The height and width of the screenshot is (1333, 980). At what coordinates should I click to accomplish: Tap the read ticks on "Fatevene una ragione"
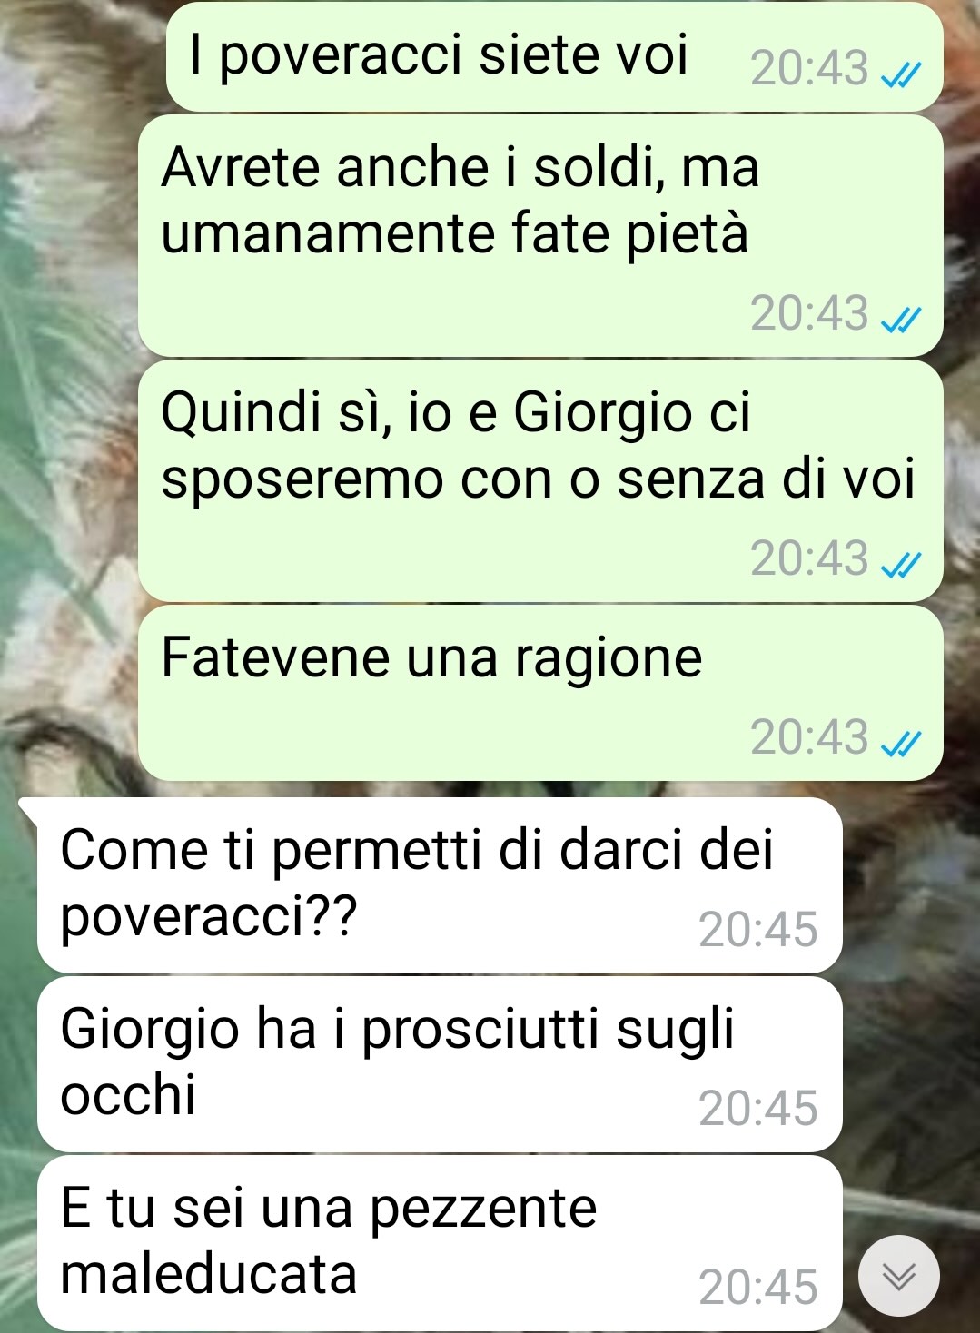coord(902,744)
